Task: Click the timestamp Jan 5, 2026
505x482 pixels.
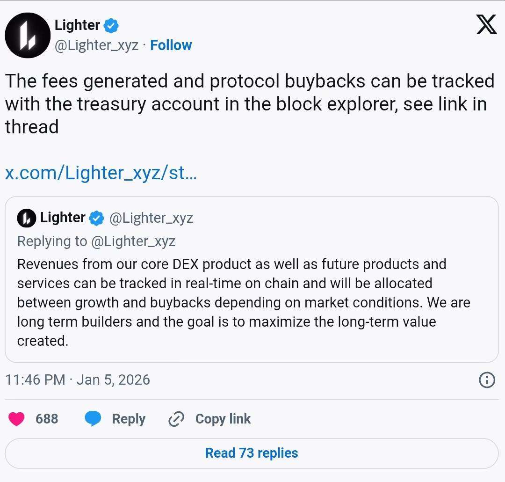Action: (x=78, y=380)
